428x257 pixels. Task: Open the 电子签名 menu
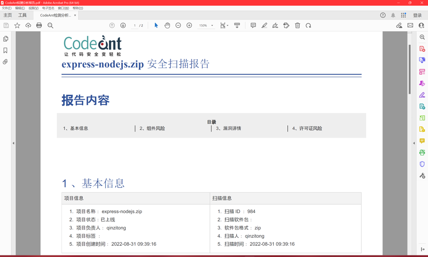(x=48, y=8)
